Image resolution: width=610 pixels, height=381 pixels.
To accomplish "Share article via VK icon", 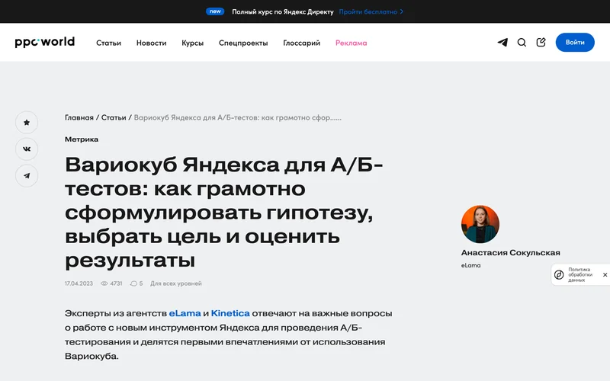I will pos(27,149).
